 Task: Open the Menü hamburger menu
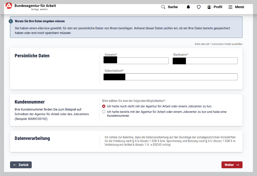pyautogui.click(x=236, y=7)
